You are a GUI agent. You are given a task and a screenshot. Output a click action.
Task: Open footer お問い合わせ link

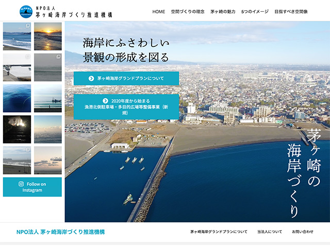[x=303, y=232]
